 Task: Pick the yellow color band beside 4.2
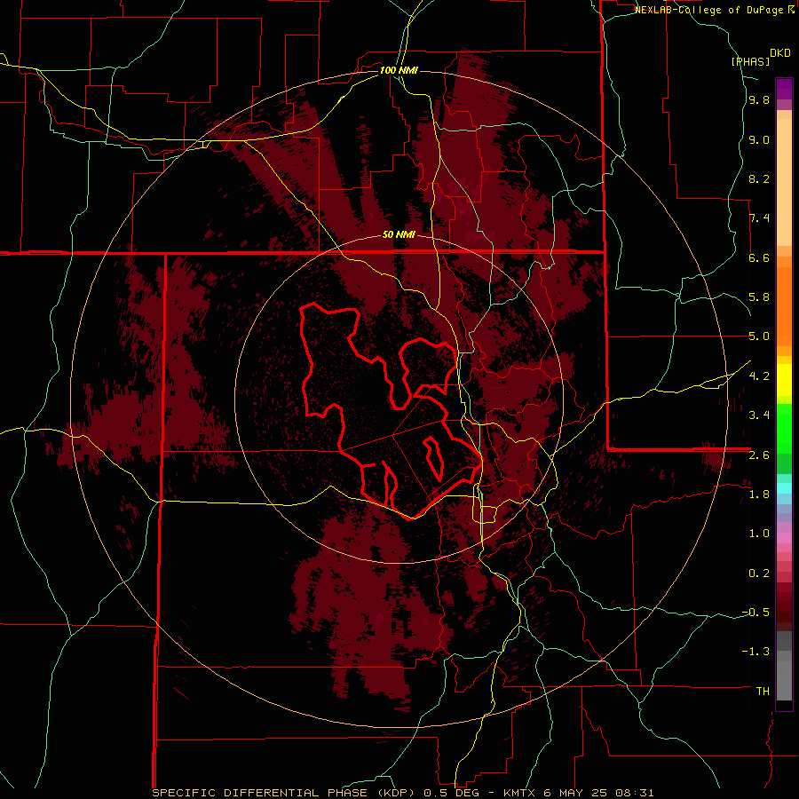click(784, 380)
